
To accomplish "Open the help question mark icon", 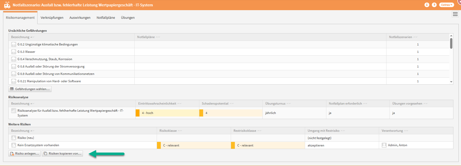I will click(x=434, y=5).
